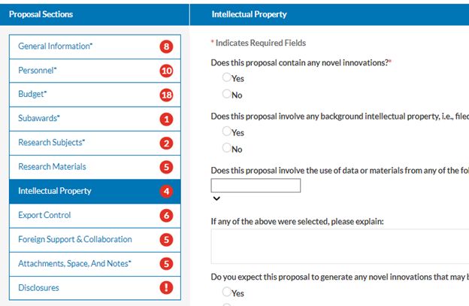
Task: Select Yes for novel innovations question
Action: (x=226, y=77)
